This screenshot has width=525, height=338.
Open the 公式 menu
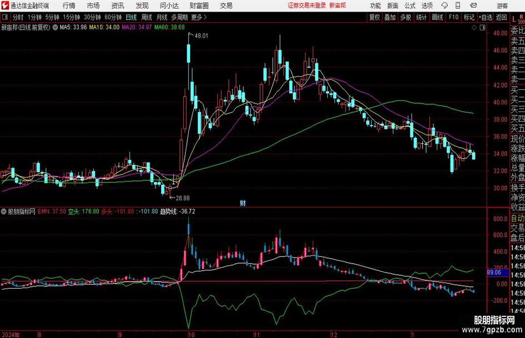[x=410, y=6]
